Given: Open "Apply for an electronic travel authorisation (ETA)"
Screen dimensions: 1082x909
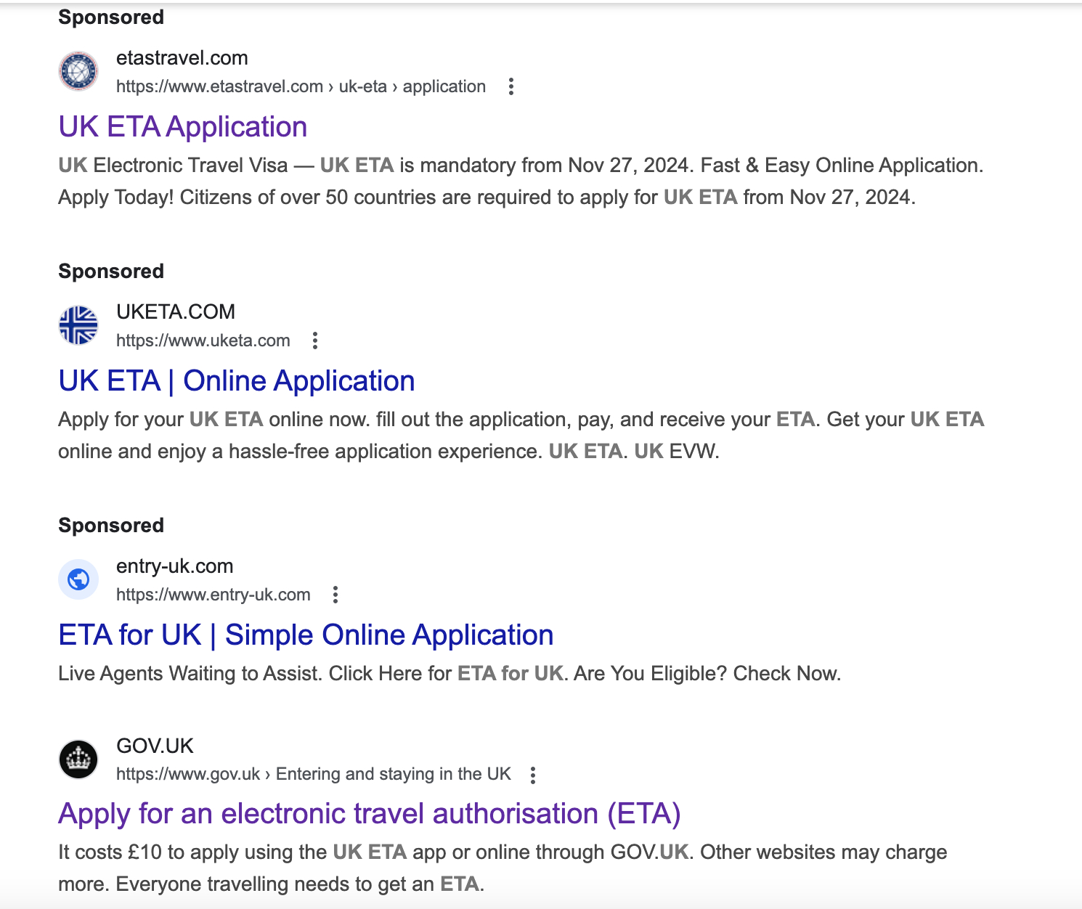Looking at the screenshot, I should pyautogui.click(x=370, y=814).
